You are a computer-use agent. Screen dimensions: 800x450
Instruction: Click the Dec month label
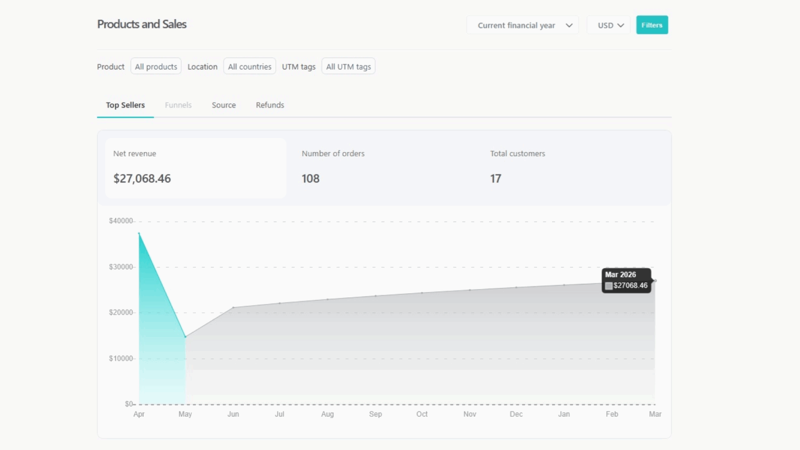point(516,414)
